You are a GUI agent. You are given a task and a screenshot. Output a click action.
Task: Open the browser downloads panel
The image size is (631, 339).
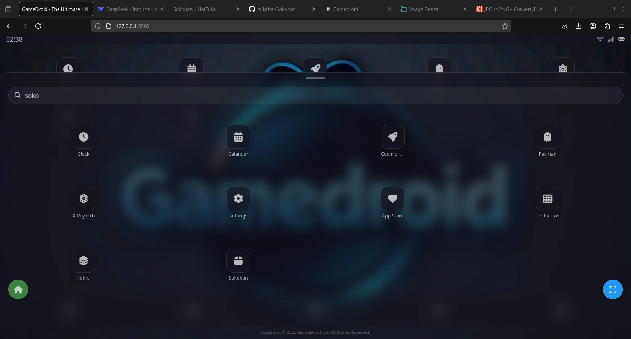coord(579,26)
